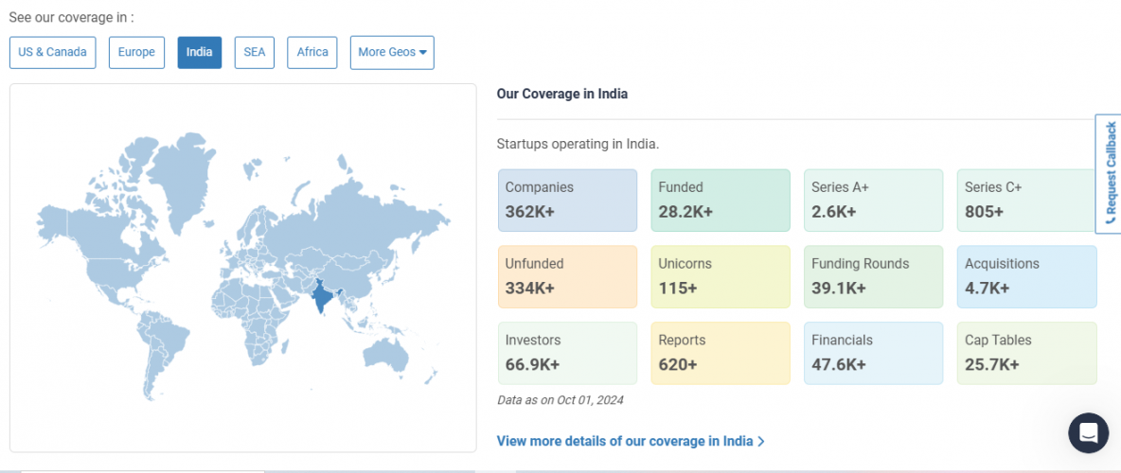This screenshot has height=473, width=1121.
Task: Choose the Africa coverage tab
Action: click(312, 52)
